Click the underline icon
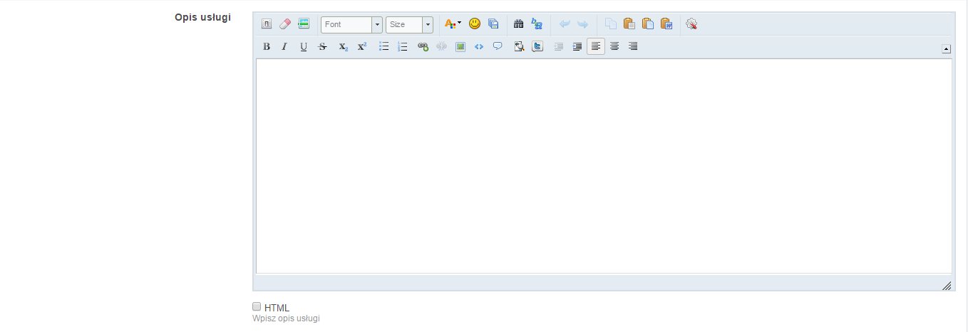 304,47
